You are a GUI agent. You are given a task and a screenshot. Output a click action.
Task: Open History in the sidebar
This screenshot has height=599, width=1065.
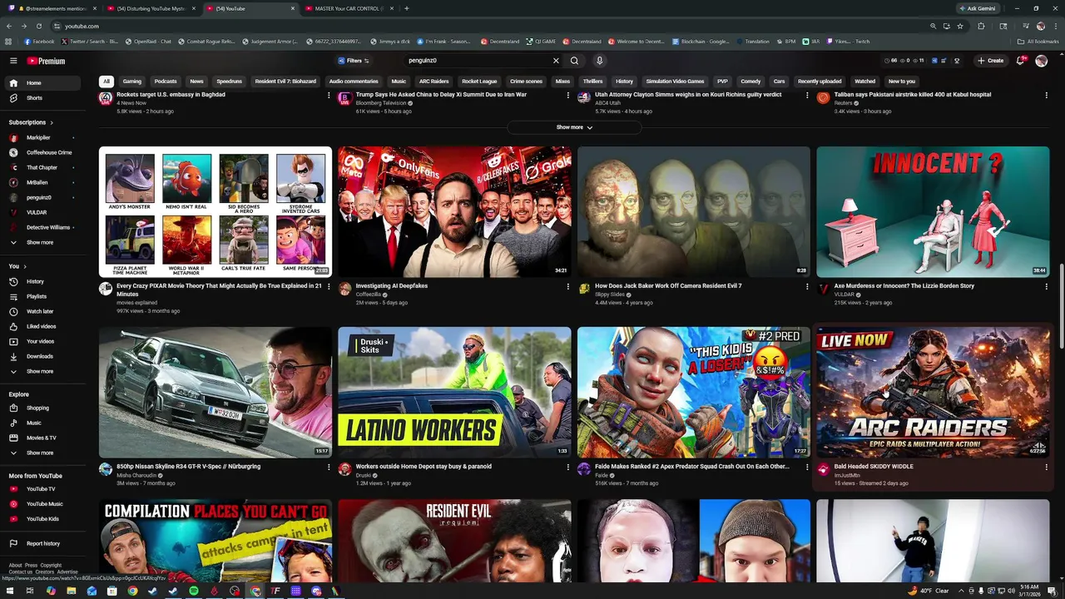(42, 282)
